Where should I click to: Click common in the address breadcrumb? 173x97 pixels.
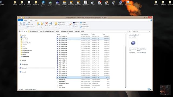pyautogui.click(x=71, y=32)
